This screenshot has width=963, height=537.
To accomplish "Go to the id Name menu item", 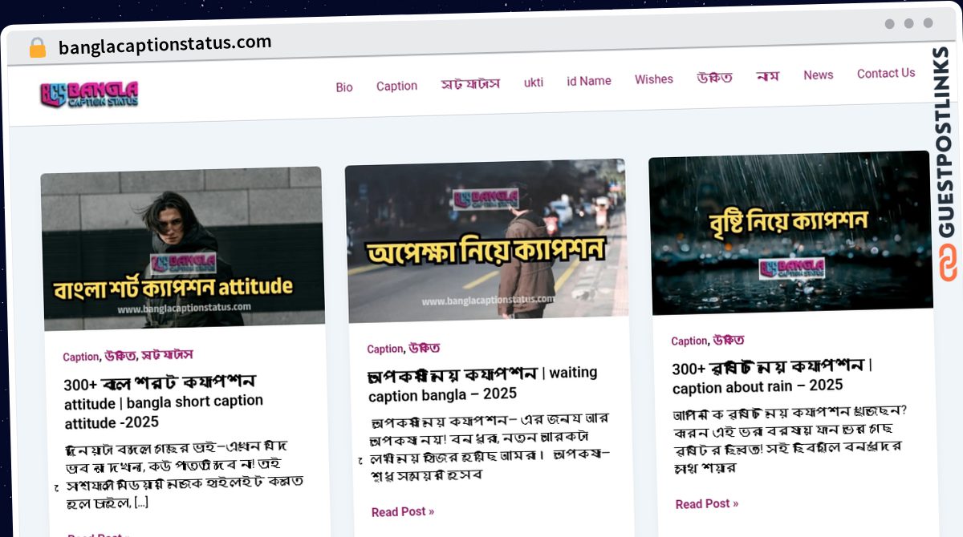I will [589, 81].
